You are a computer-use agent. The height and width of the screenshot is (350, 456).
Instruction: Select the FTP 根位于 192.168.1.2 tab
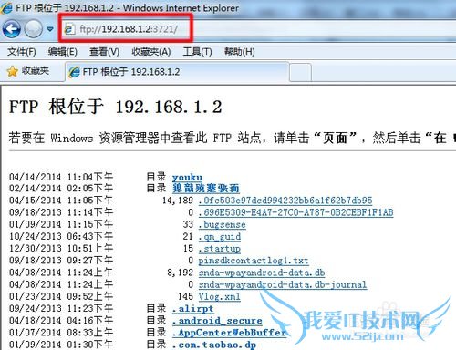pyautogui.click(x=177, y=72)
